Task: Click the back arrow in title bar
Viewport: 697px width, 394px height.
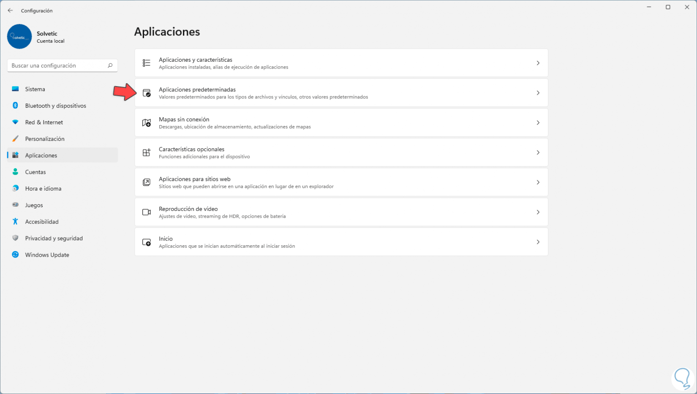Action: tap(10, 11)
